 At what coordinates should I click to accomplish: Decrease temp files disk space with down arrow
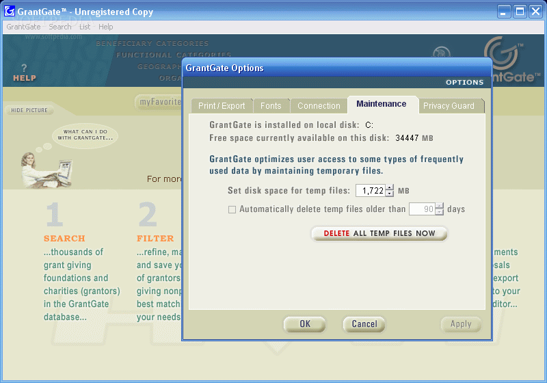[390, 194]
